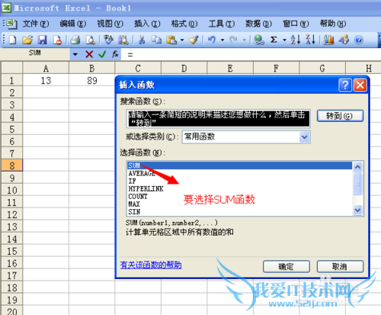Close the 插入函数 dialog
The width and height of the screenshot is (381, 315).
tap(360, 85)
